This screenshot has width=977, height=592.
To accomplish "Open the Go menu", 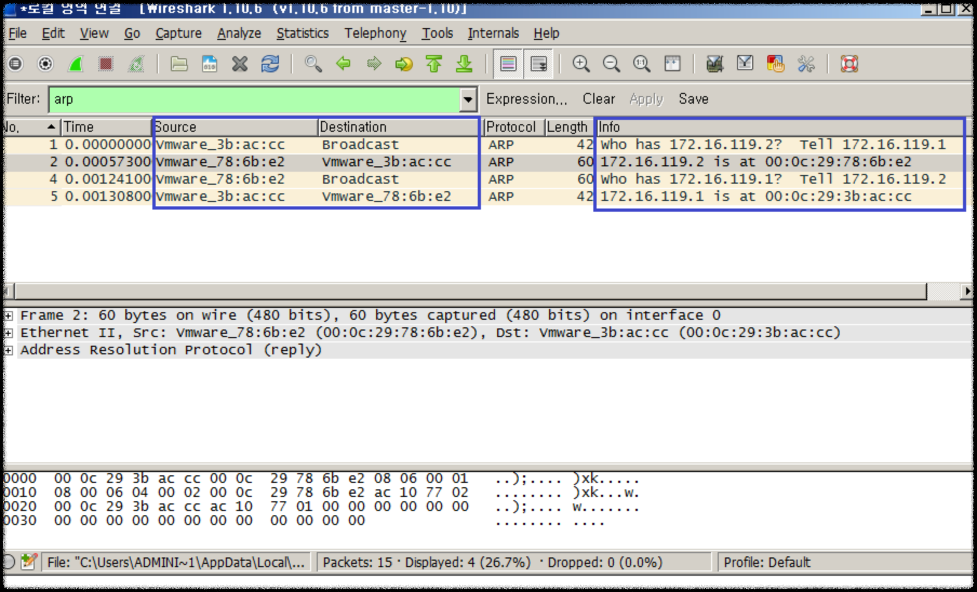I will tap(132, 33).
